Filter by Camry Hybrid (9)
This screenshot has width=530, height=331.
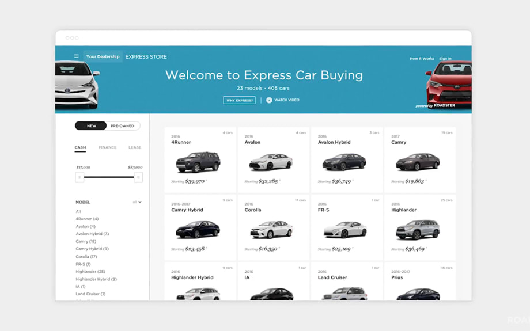[x=92, y=249]
